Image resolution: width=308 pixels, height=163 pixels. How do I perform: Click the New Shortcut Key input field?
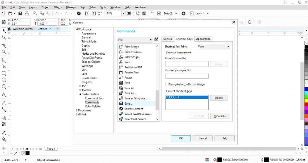pyautogui.click(x=187, y=64)
